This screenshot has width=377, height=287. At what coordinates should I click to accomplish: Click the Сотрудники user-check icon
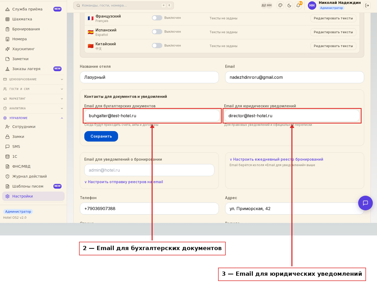coord(8,127)
